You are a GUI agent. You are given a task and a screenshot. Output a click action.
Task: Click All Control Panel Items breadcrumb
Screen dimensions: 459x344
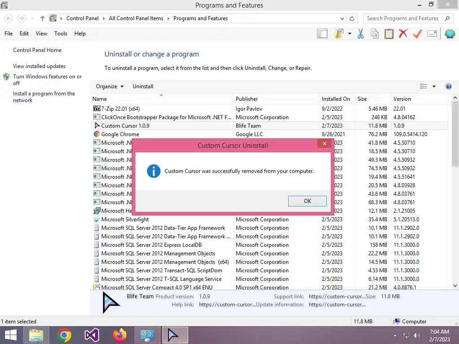136,18
